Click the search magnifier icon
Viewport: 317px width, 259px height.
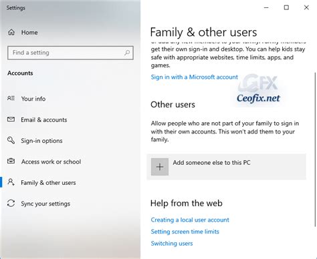[127, 53]
